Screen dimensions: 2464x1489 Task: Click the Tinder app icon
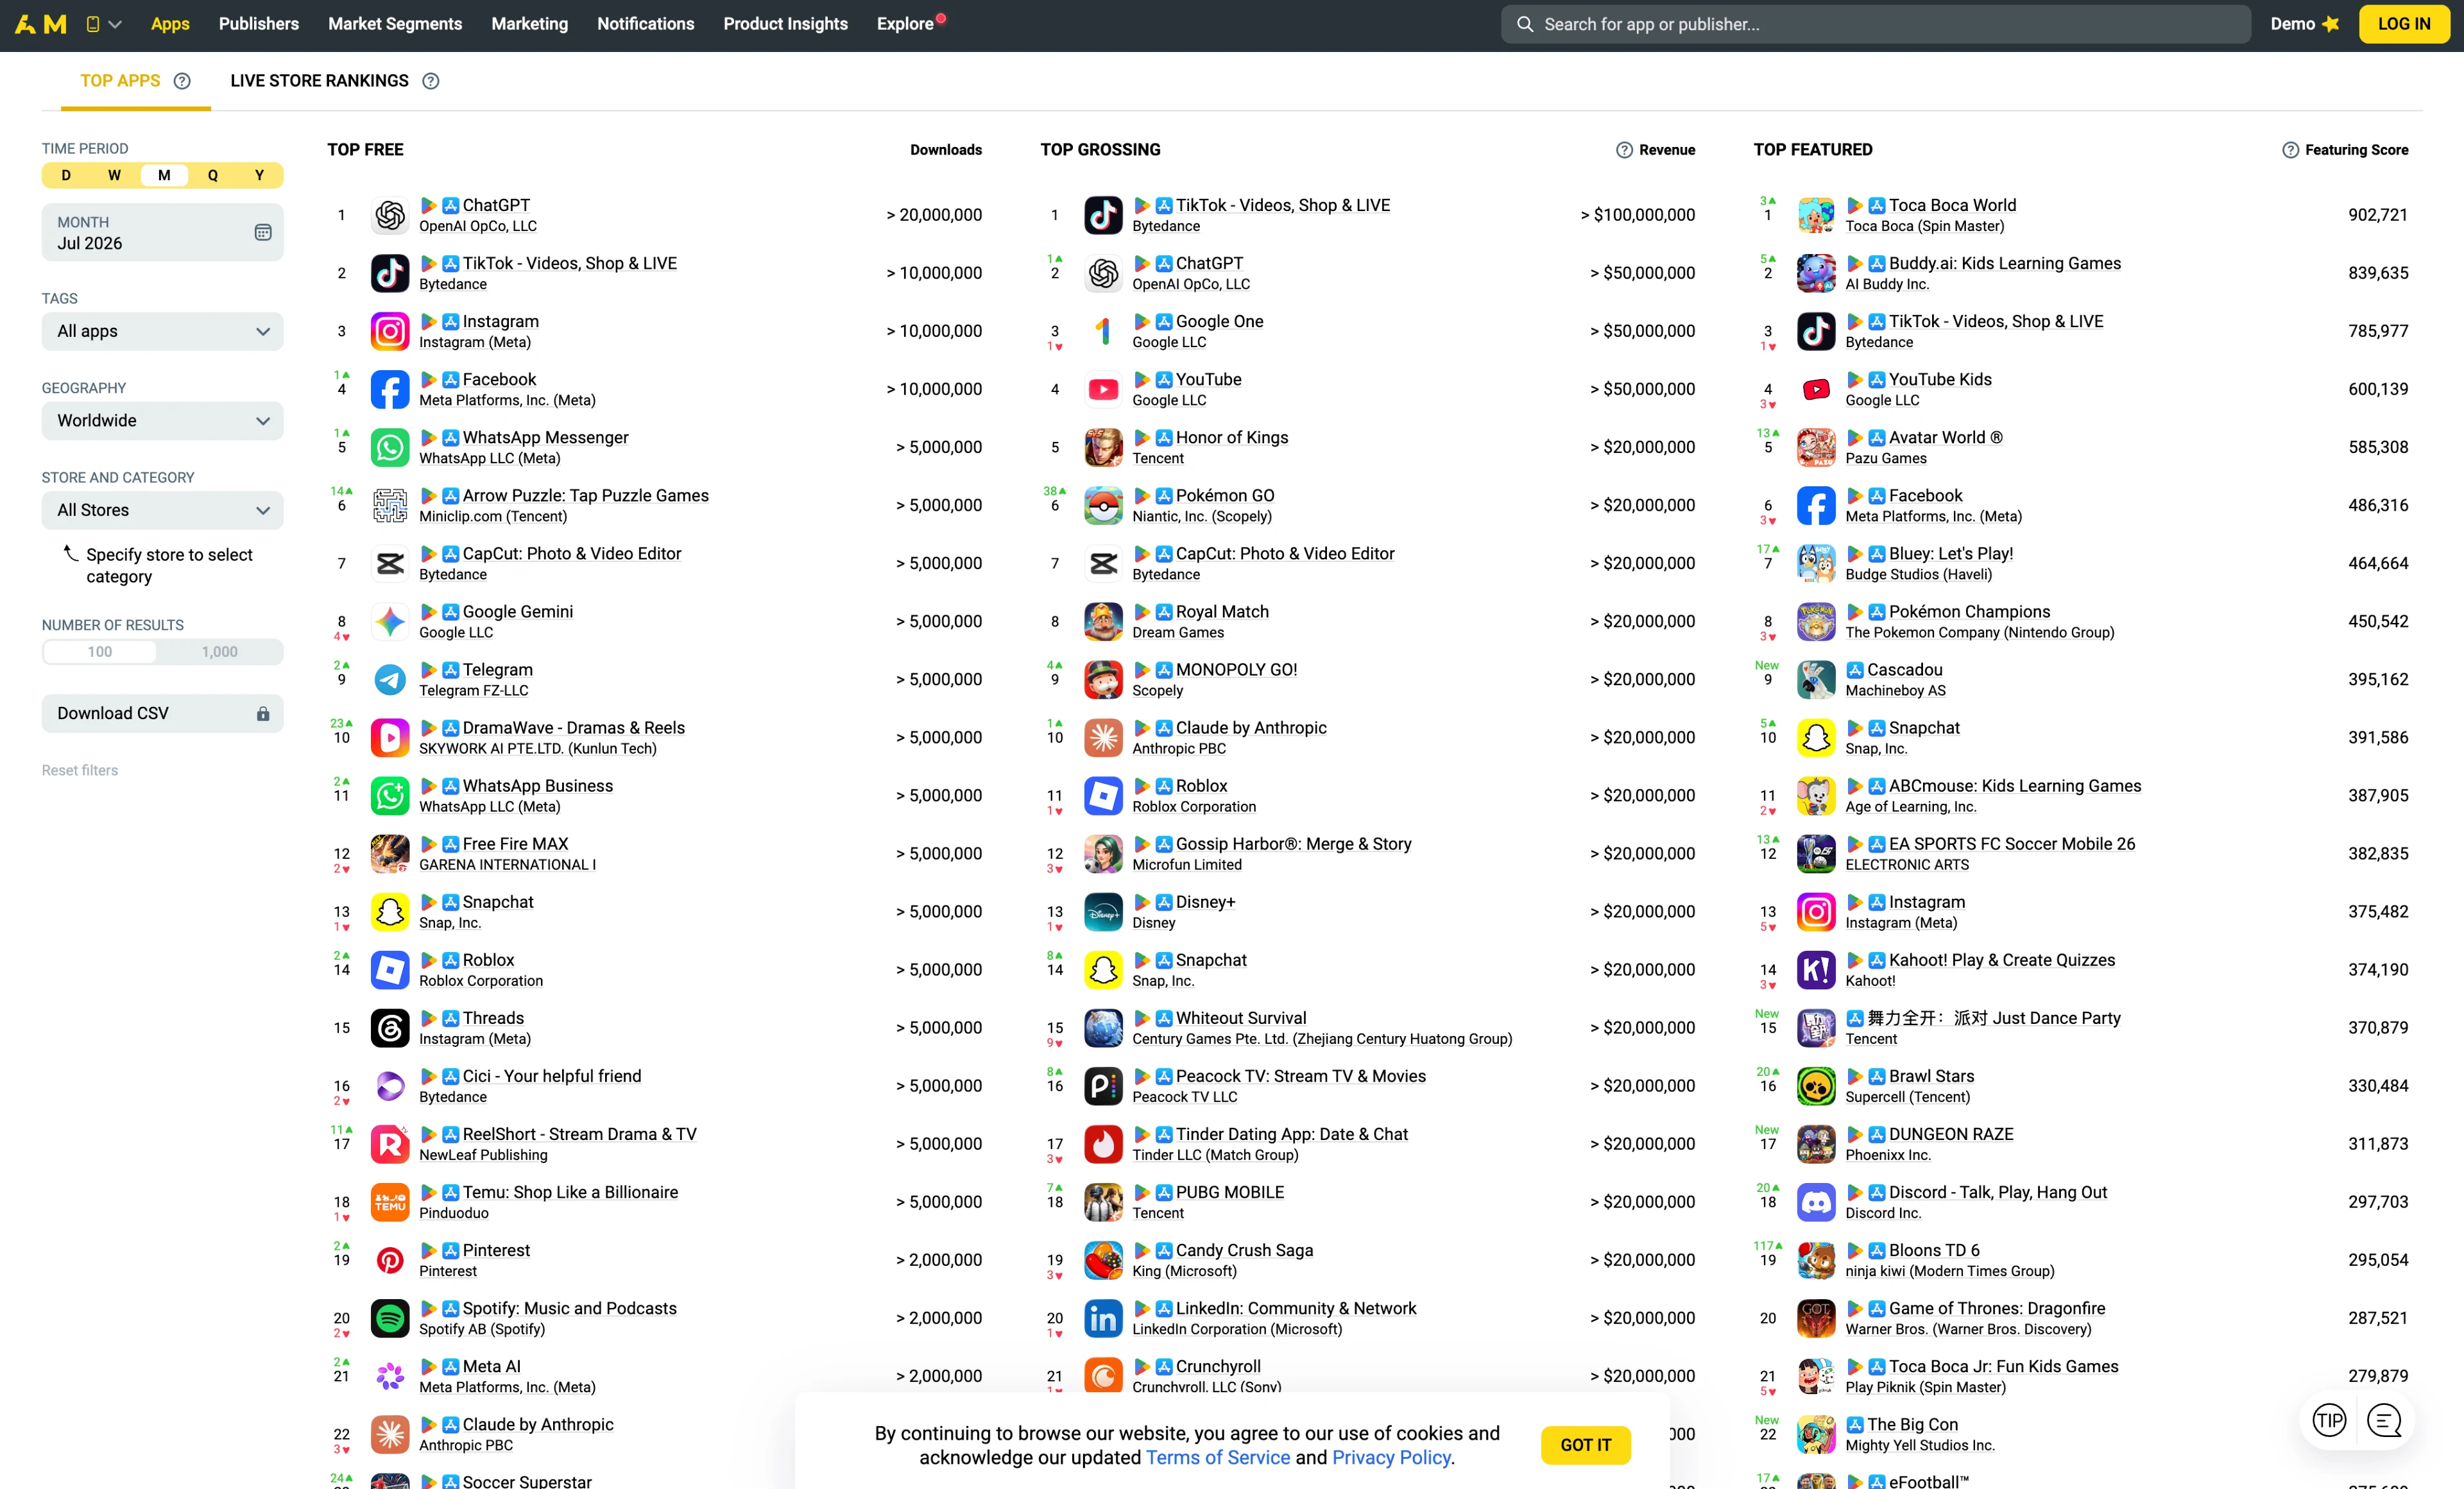point(1103,1144)
